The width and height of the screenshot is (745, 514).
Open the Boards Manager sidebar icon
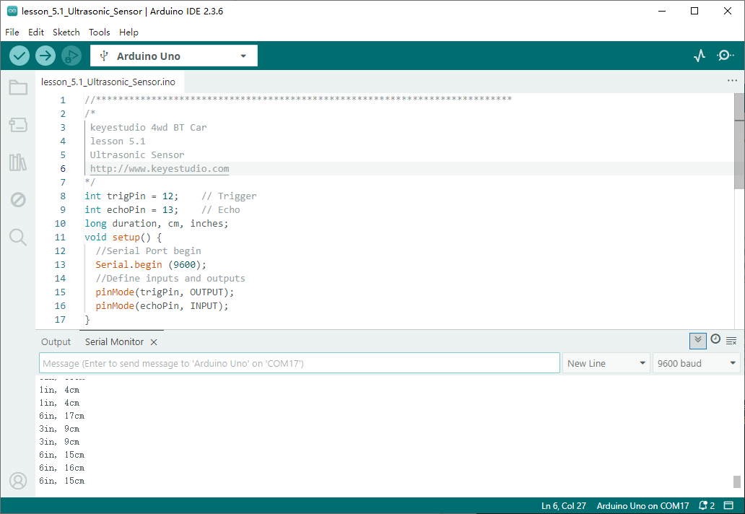18,125
